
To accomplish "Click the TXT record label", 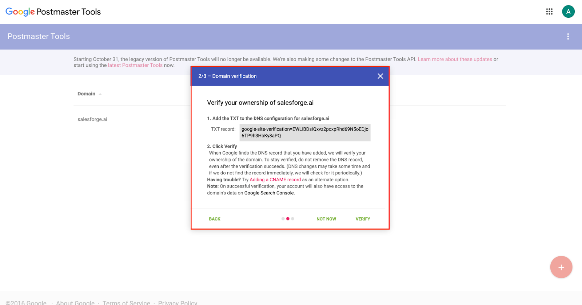I will 223,129.
